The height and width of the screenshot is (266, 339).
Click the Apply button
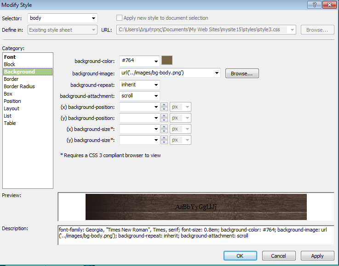tap(317, 256)
